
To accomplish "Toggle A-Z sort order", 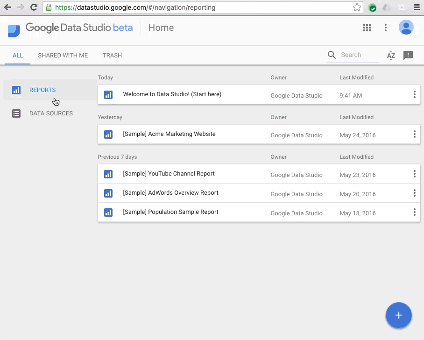I will click(391, 56).
